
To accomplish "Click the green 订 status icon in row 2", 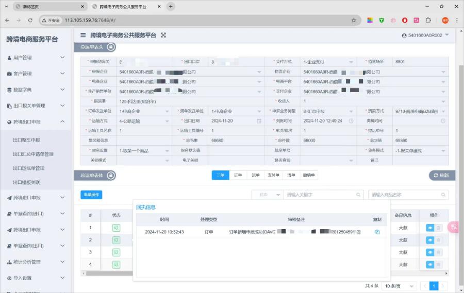I will coord(117,240).
